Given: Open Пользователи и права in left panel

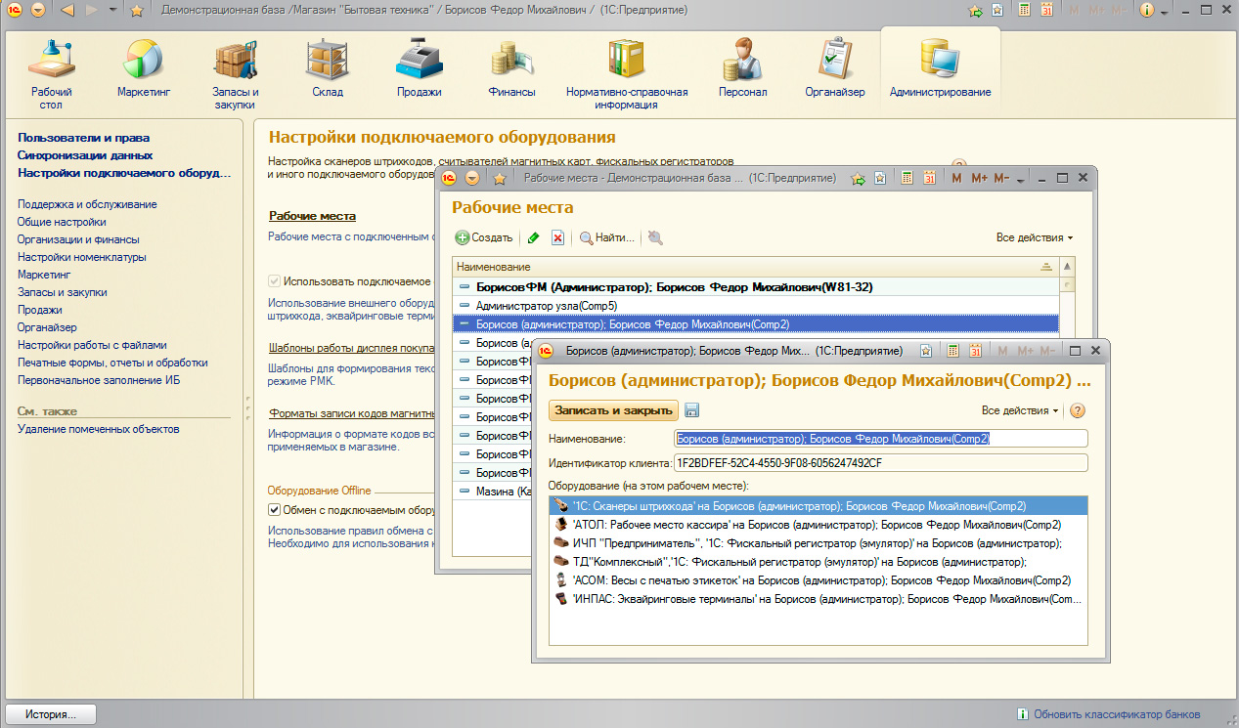Looking at the screenshot, I should coord(83,138).
